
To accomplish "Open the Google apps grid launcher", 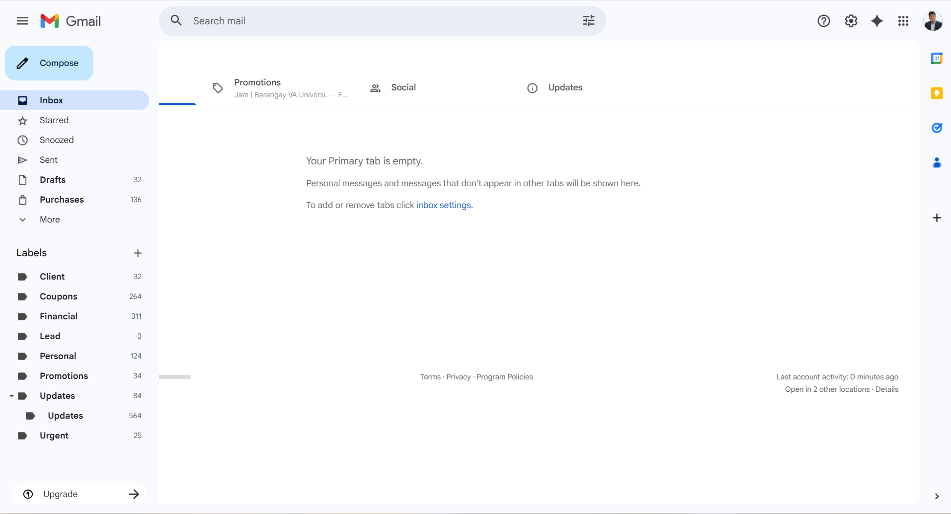I will pyautogui.click(x=903, y=21).
